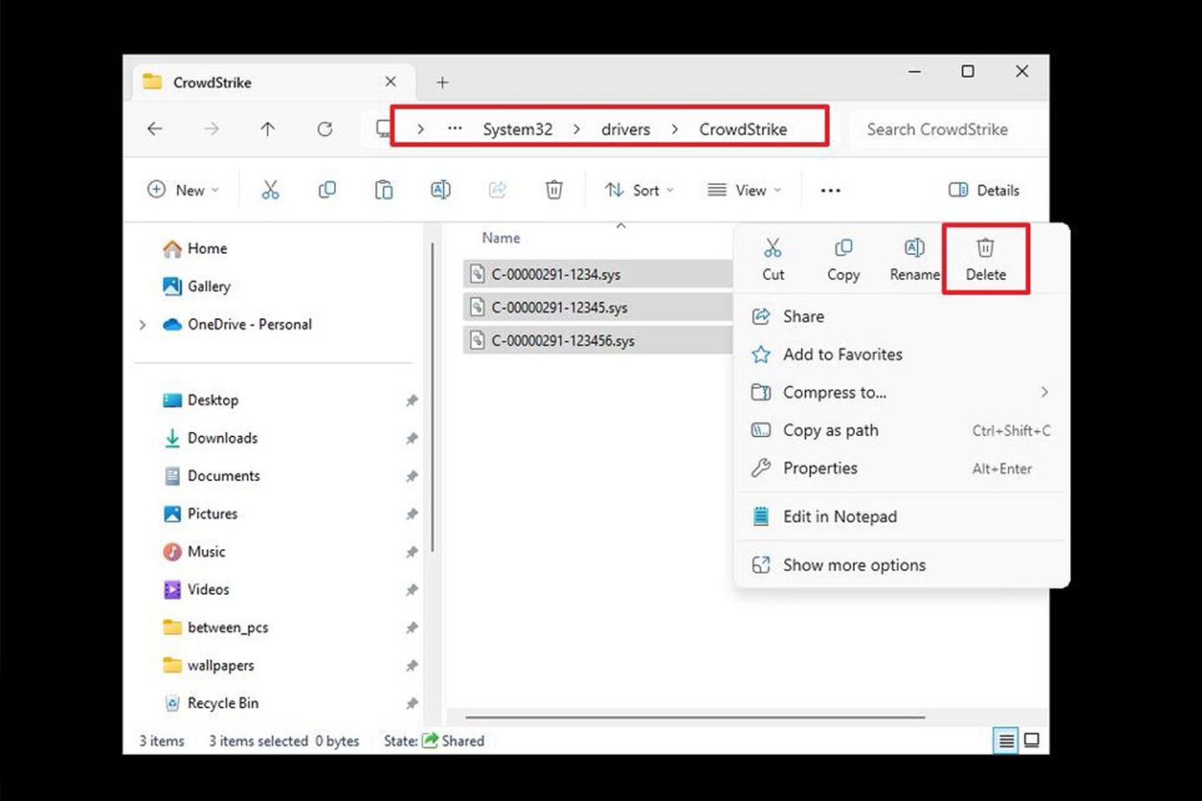This screenshot has width=1202, height=801.
Task: Click the Copy icon in the toolbar
Action: pyautogui.click(x=327, y=190)
